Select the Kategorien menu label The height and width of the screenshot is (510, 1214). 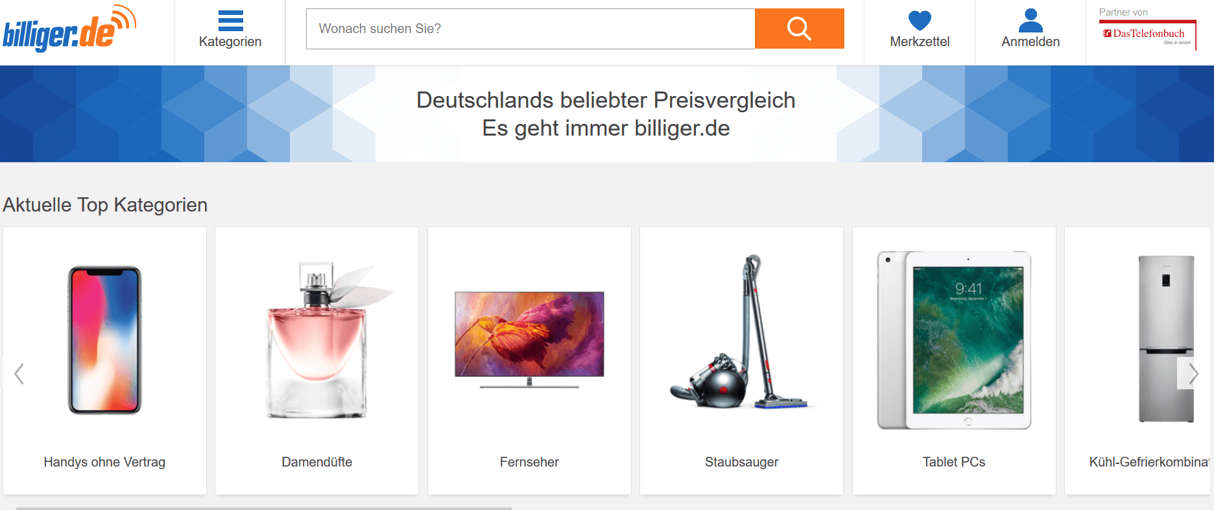pos(230,42)
